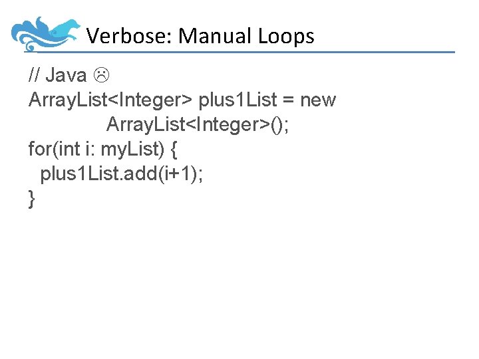Click the opening curly brace after my.List
This screenshot has width=479, height=359.
(x=174, y=149)
